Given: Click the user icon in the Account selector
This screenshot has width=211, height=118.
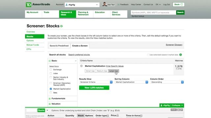Looking at the screenshot, I should (x=67, y=5).
